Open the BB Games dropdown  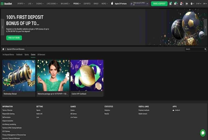[x=65, y=4]
